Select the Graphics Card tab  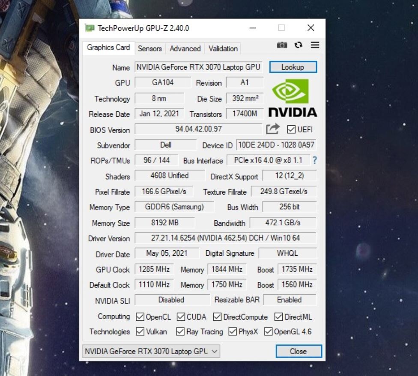pos(108,47)
